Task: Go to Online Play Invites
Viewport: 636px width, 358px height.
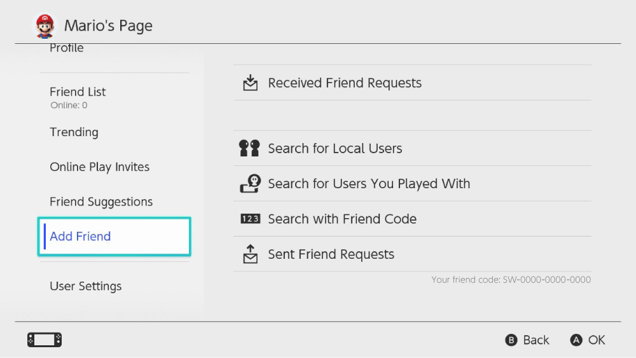Action: 99,167
